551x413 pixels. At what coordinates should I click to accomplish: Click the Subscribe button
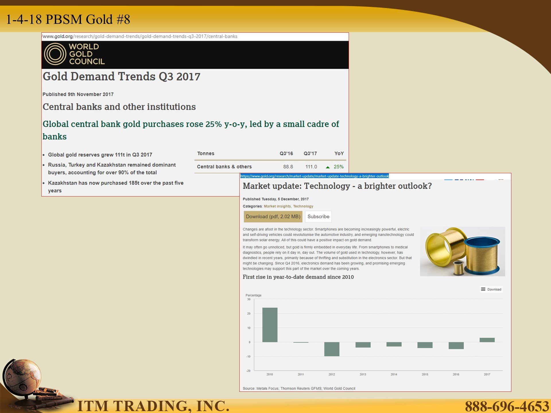tap(318, 217)
